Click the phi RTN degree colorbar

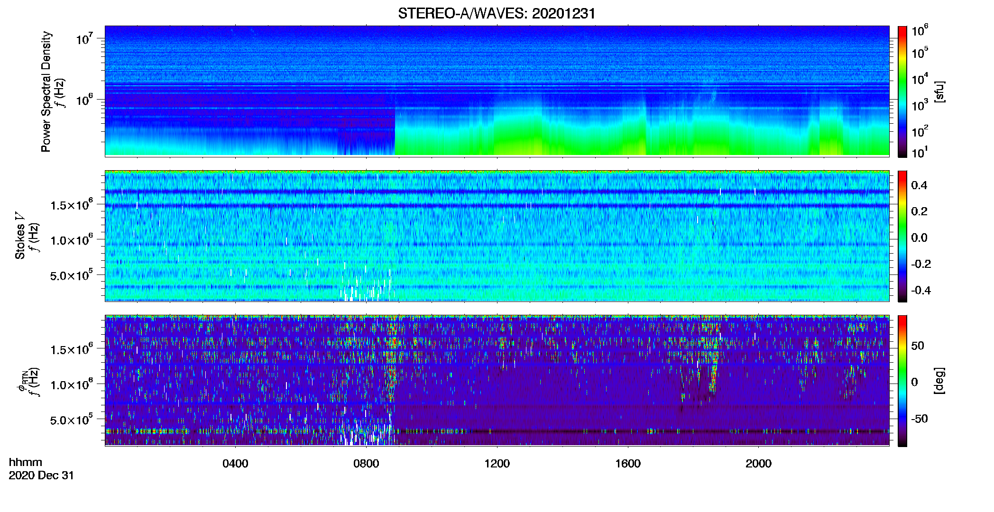click(x=902, y=381)
